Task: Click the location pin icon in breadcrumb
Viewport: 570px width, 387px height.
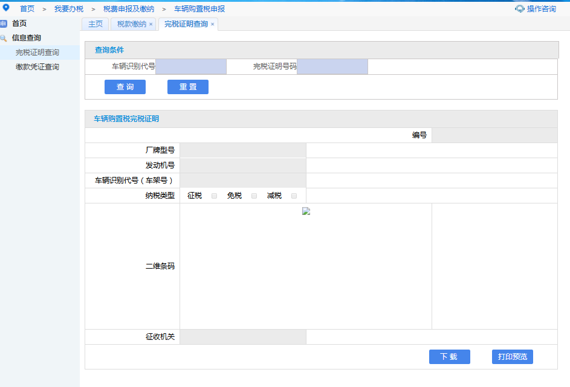Action: (6, 8)
